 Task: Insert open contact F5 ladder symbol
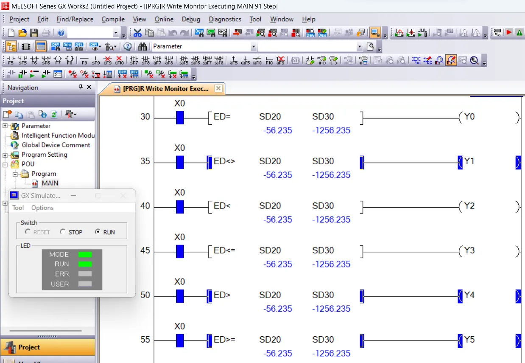tap(11, 60)
